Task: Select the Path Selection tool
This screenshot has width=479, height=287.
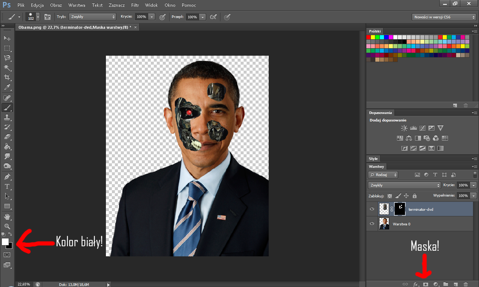Action: 7,196
